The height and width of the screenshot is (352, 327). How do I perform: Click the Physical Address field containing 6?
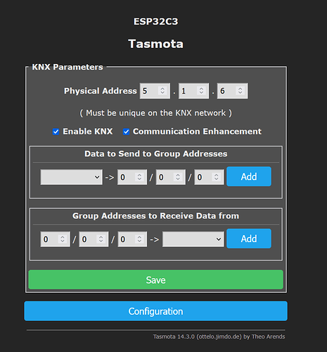(x=232, y=91)
